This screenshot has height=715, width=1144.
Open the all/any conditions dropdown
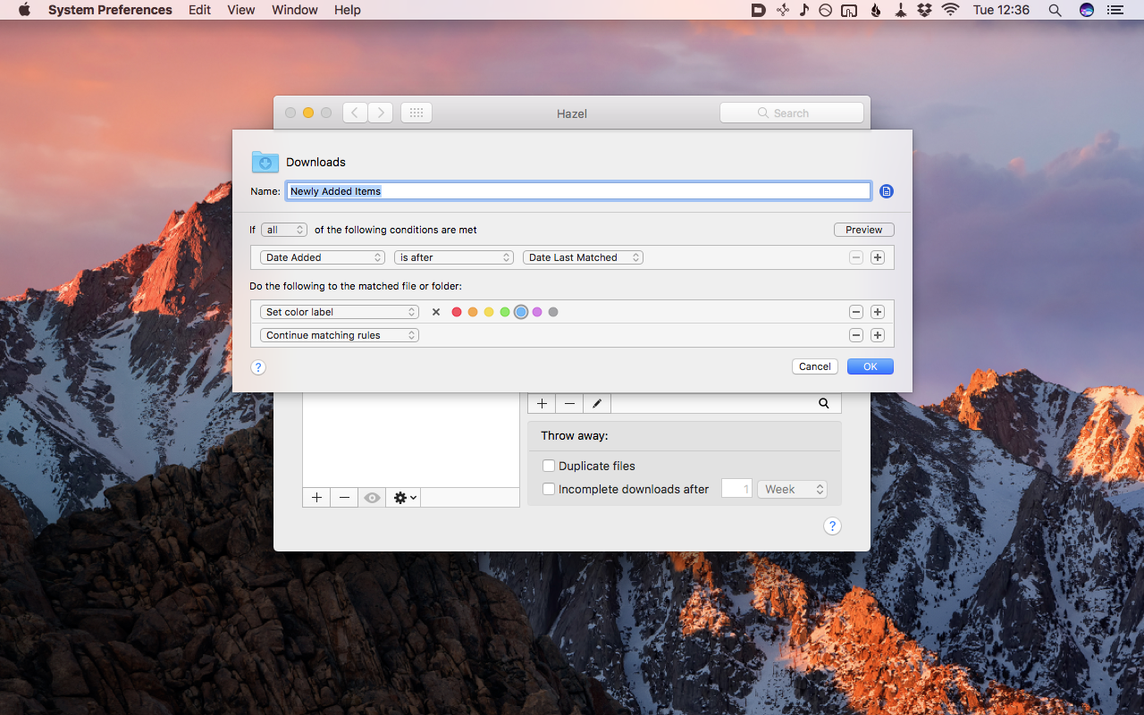point(284,230)
